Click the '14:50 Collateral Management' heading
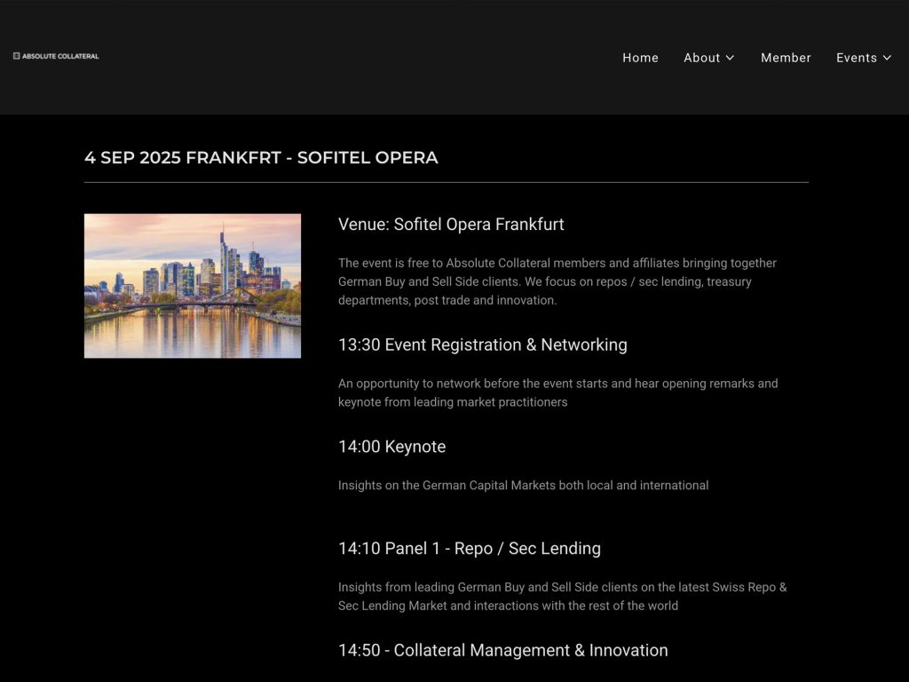This screenshot has height=682, width=909. pyautogui.click(x=502, y=650)
